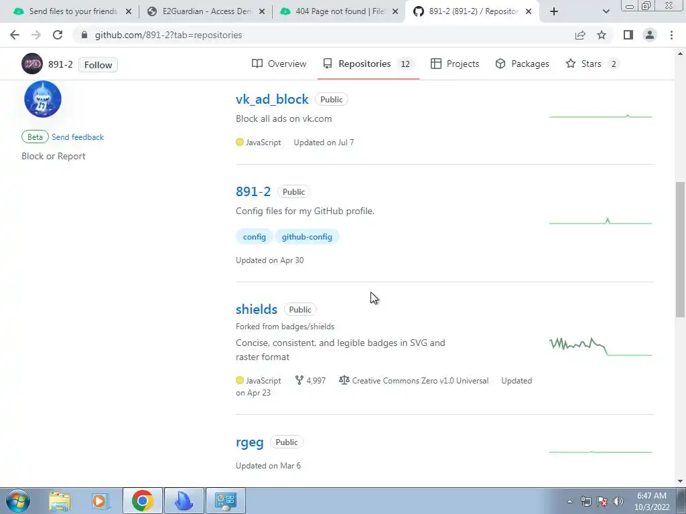Image resolution: width=686 pixels, height=514 pixels.
Task: Open the 891-2 repository link
Action: click(253, 191)
